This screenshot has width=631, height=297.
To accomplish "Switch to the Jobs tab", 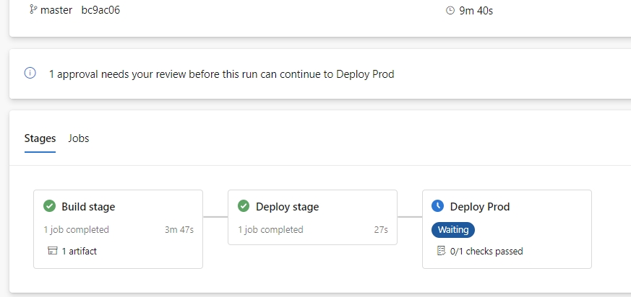I will click(x=79, y=138).
